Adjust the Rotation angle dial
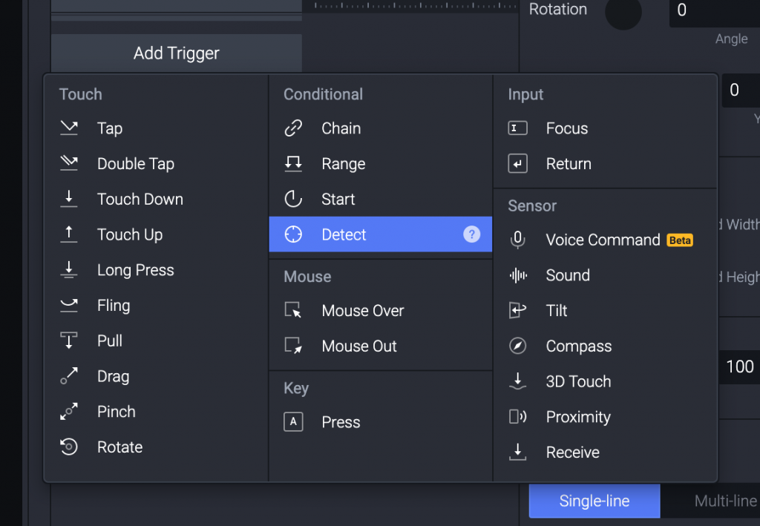Image resolution: width=760 pixels, height=526 pixels. point(623,12)
